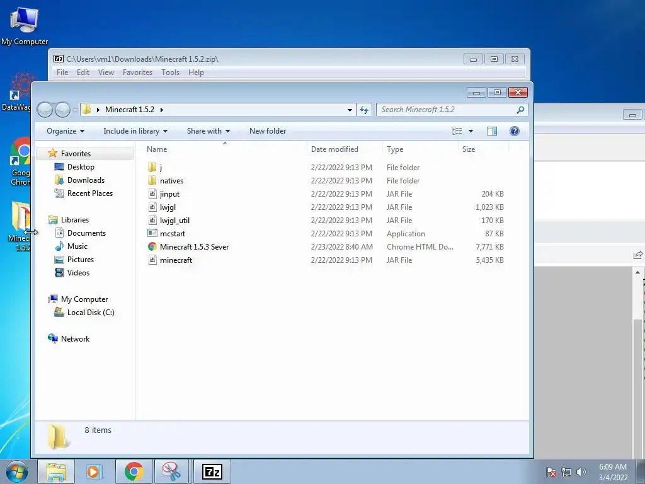Select the lwjgl_util JAR file icon
Viewport: 645px width, 484px height.
(x=152, y=220)
